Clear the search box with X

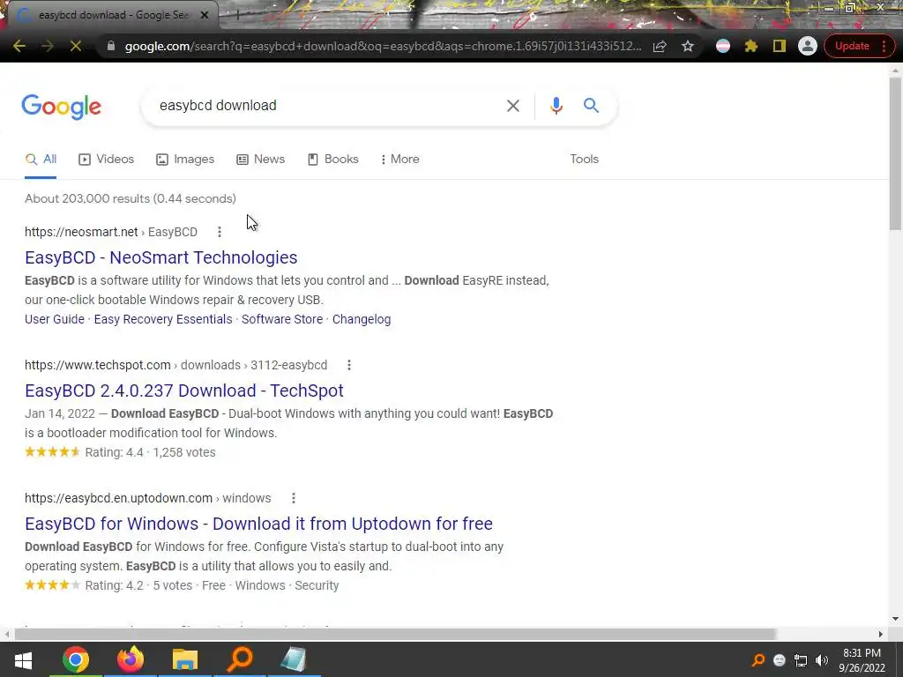click(x=512, y=106)
